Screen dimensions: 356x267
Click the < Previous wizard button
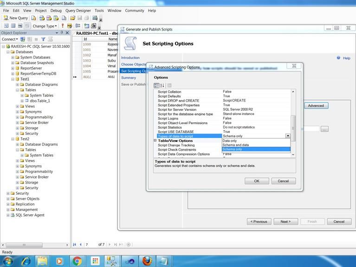pos(259,222)
